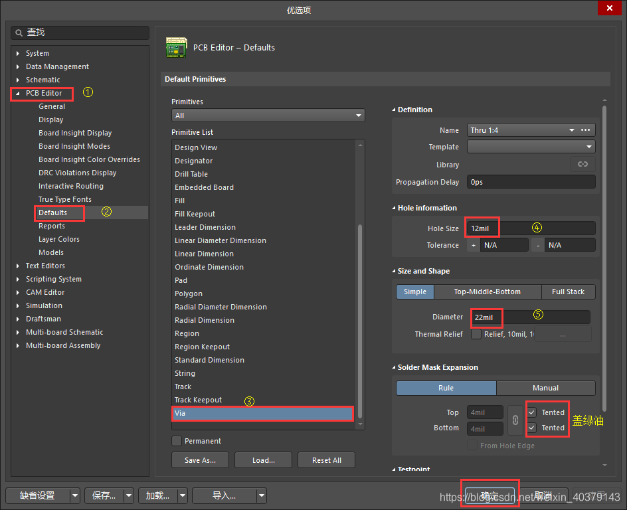Close the preferences dialog
The image size is (627, 510).
click(x=610, y=8)
